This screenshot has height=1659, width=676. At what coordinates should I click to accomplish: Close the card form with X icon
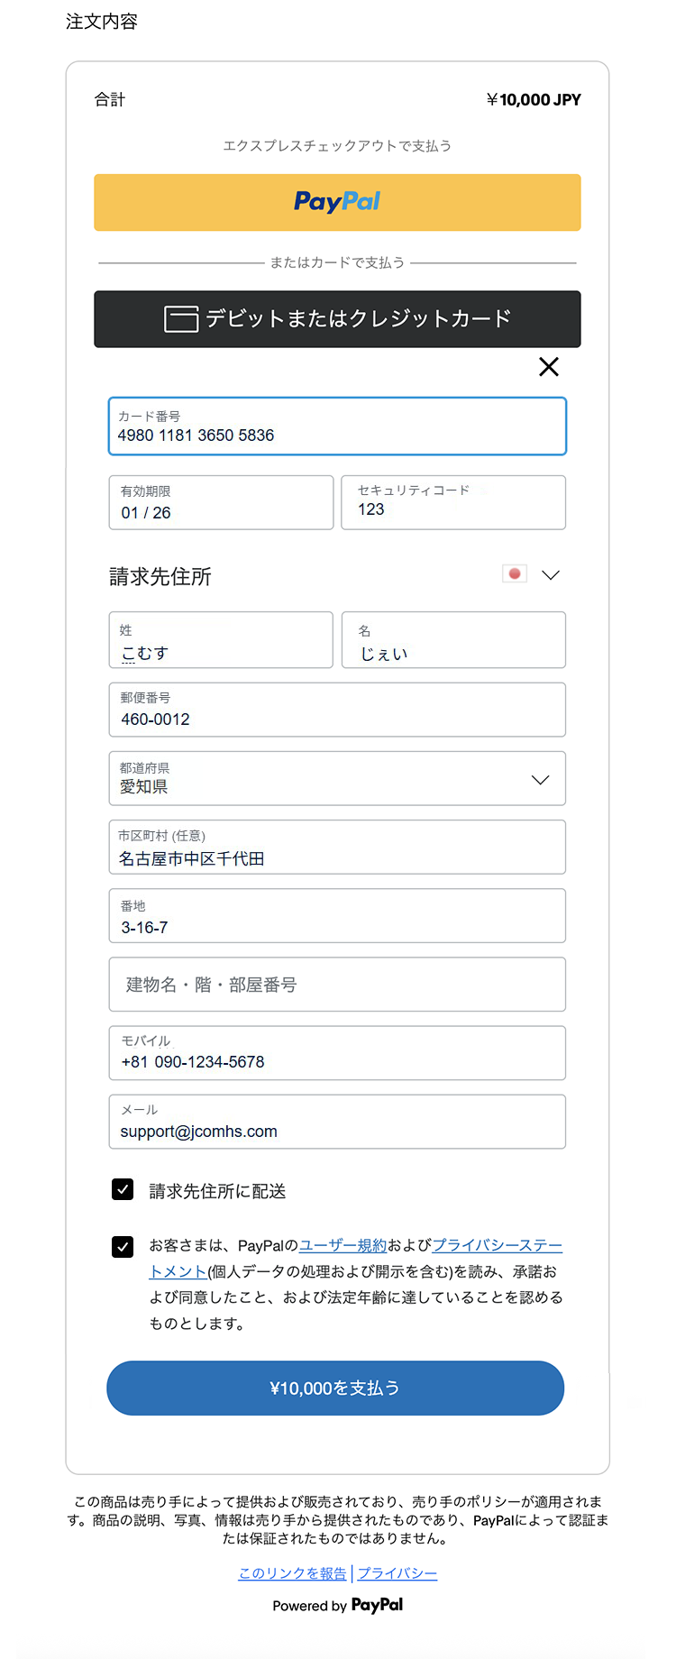[x=548, y=367]
